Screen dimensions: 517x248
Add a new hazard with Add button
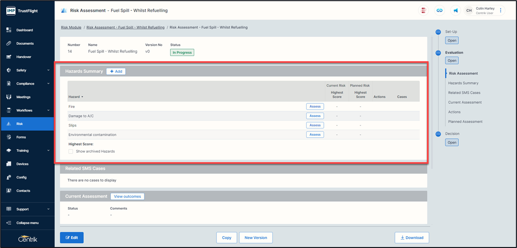click(x=116, y=71)
